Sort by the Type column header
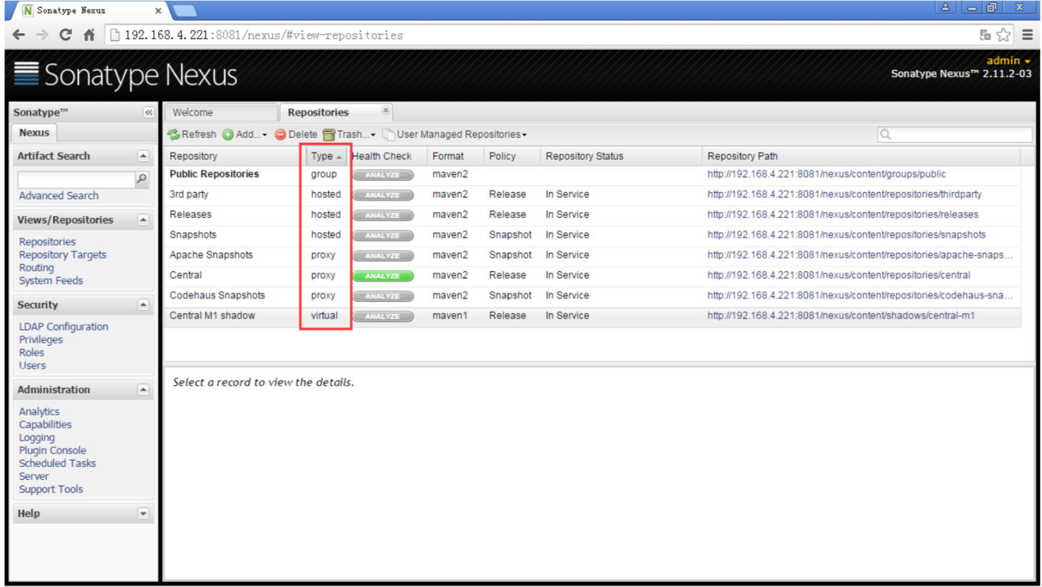 pyautogui.click(x=327, y=156)
